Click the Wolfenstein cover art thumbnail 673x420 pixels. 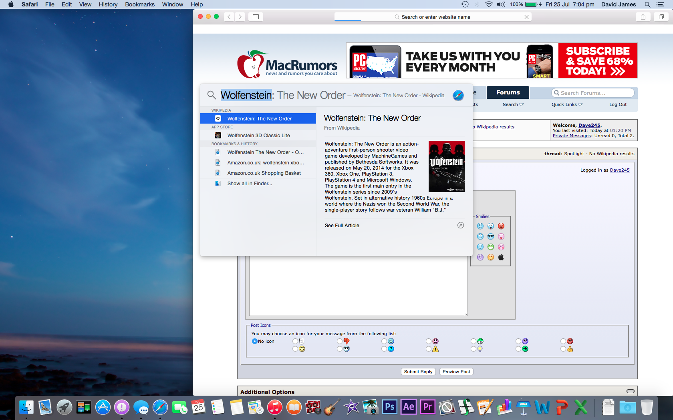click(x=447, y=166)
